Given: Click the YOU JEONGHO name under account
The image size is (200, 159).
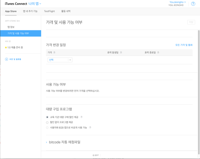Looking at the screenshot, I should 176,5.
